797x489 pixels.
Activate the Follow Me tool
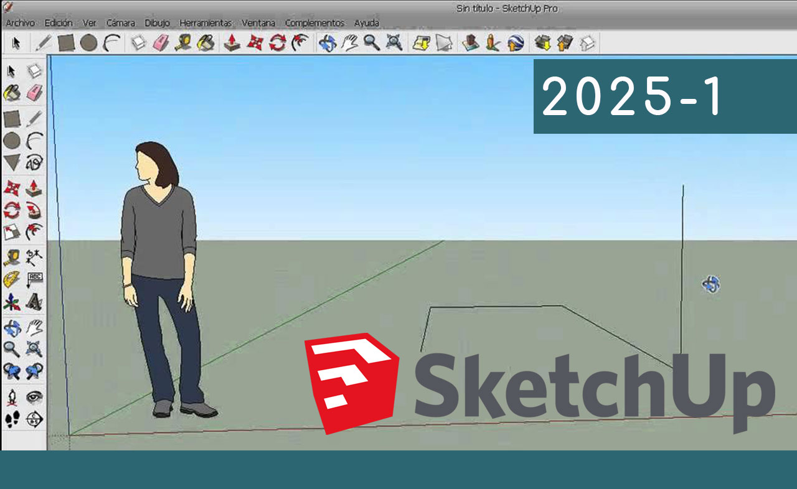pyautogui.click(x=35, y=210)
